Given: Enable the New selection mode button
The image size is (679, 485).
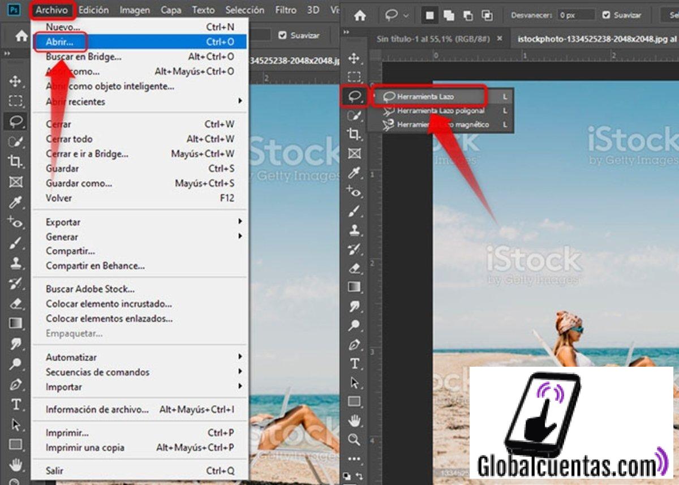Looking at the screenshot, I should coord(430,15).
